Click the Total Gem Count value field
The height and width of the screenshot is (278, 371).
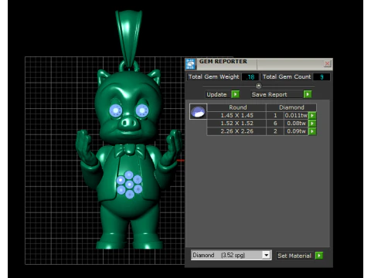pos(322,77)
